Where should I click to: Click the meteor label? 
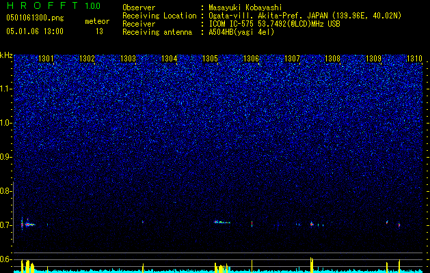(97, 21)
